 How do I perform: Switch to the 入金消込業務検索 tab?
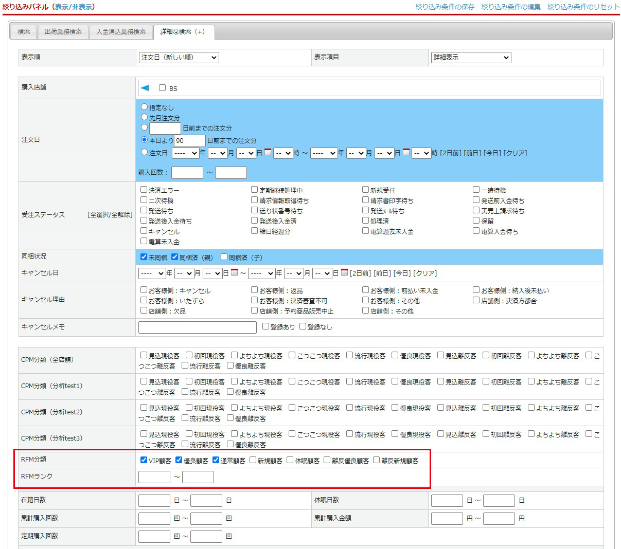(121, 32)
